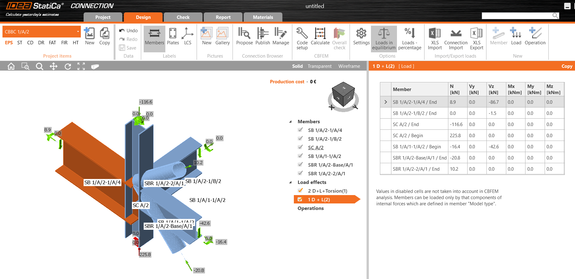Screen dimensions: 575x279
Task: Export loads with XLS Export
Action: click(x=476, y=37)
